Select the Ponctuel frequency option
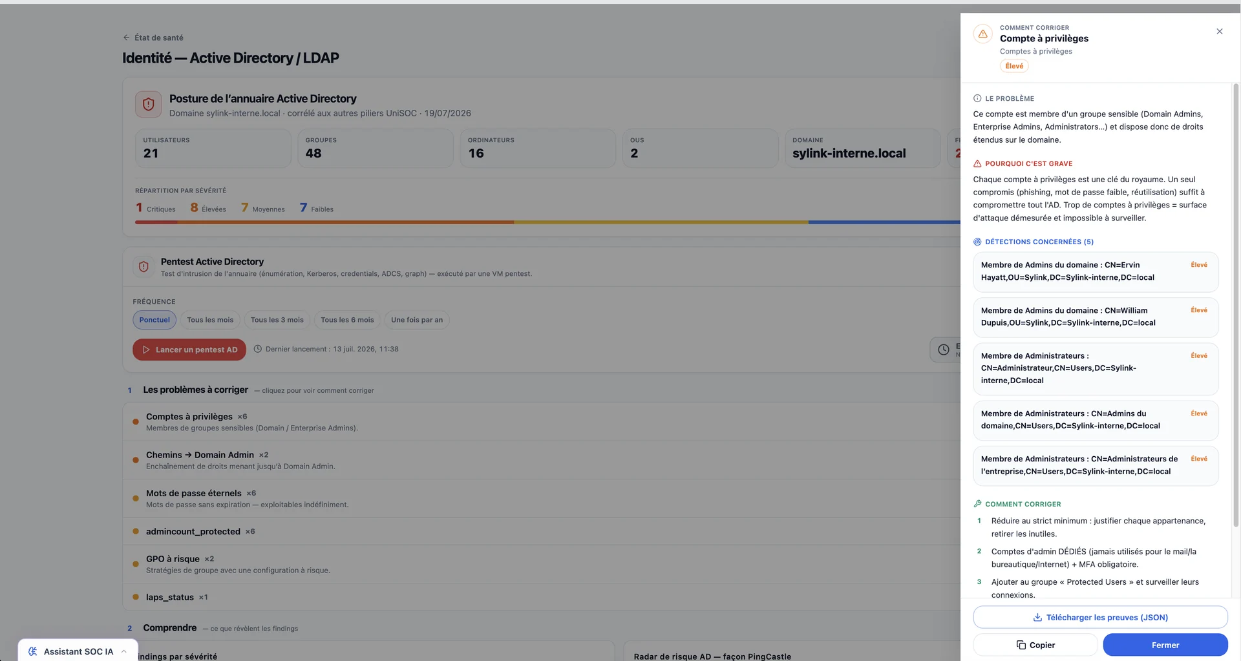Image resolution: width=1241 pixels, height=661 pixels. 154,320
